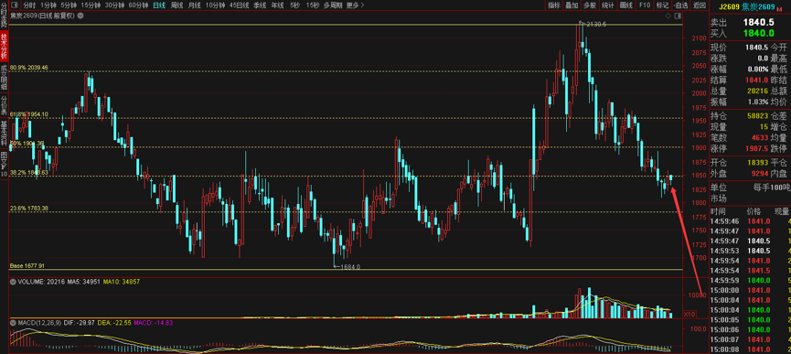Image resolution: width=791 pixels, height=354 pixels.
Task: Open the 技术分析 sidebar tab
Action: pos(4,47)
